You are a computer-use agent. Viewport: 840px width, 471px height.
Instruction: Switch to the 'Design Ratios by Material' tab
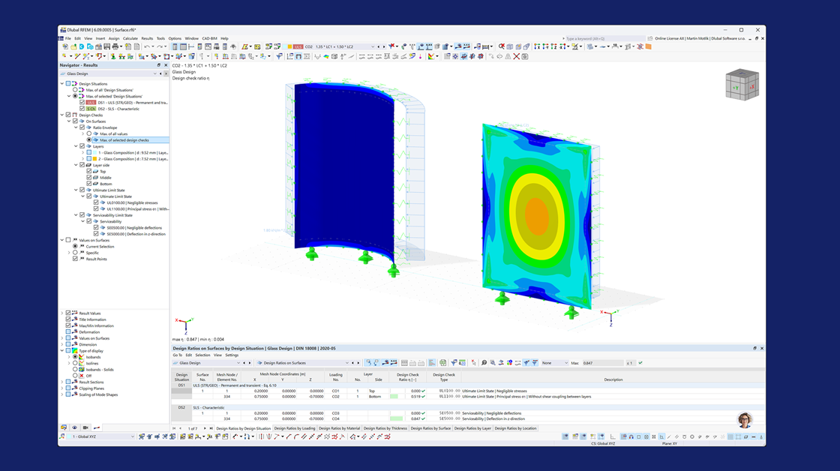(x=340, y=428)
